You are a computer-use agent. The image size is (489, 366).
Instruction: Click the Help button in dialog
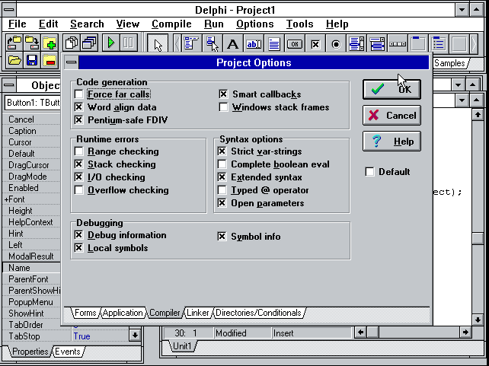coord(392,141)
